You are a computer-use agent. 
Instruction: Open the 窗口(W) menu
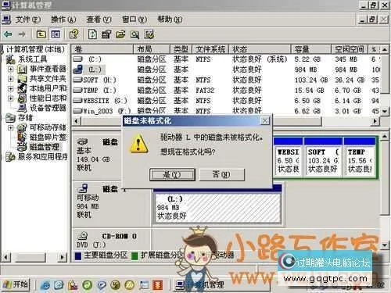(x=135, y=20)
